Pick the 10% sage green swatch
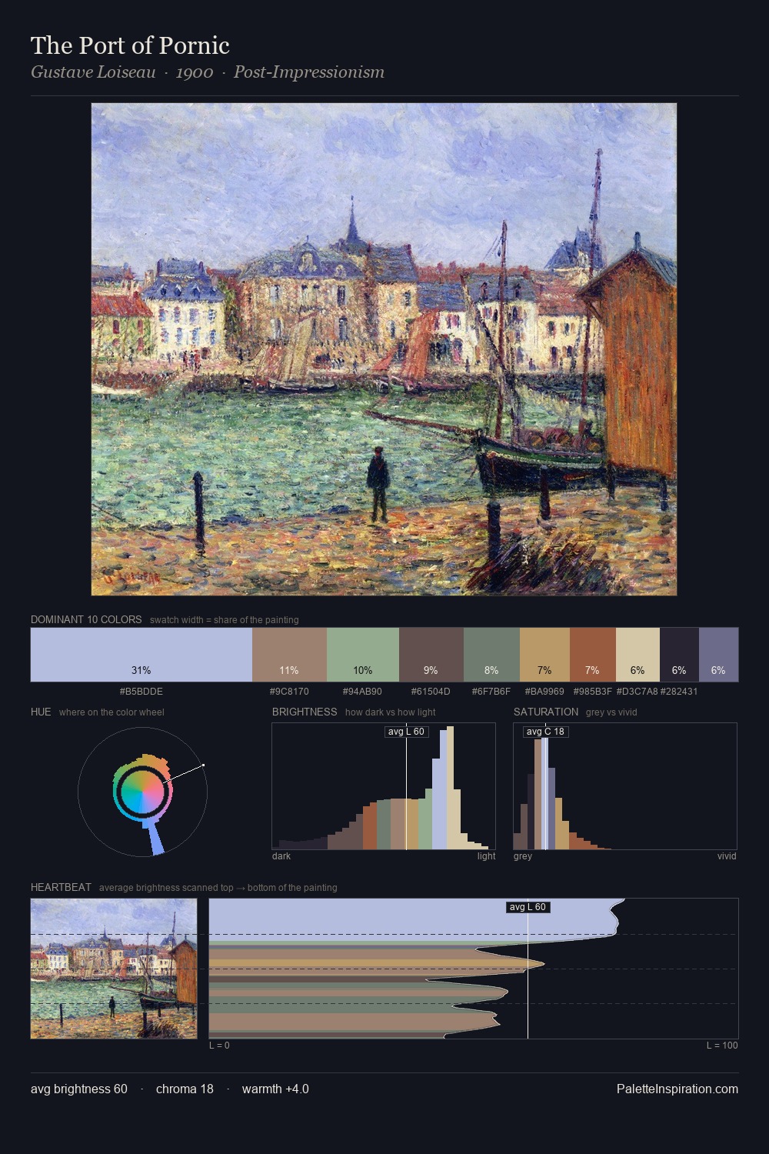Screen dimensions: 769x1154 (363, 655)
